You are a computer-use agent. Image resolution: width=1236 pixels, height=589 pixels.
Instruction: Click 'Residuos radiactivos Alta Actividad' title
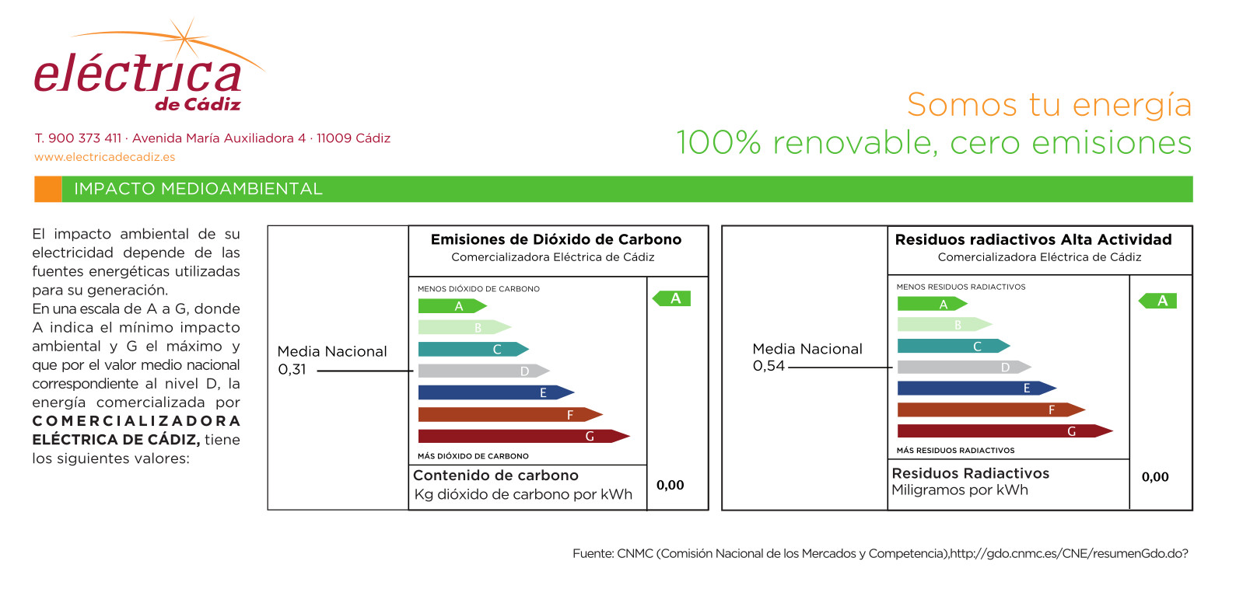point(1033,239)
